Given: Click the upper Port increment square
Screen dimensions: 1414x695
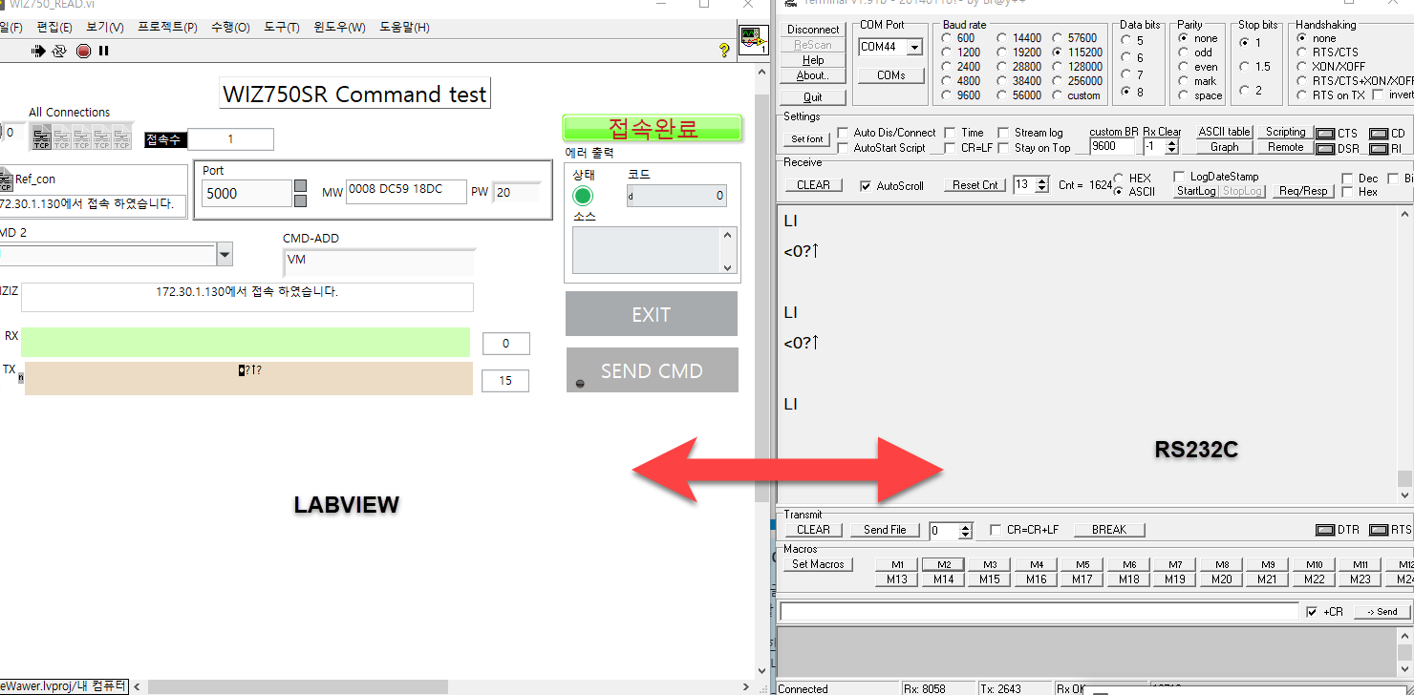Looking at the screenshot, I should 300,186.
